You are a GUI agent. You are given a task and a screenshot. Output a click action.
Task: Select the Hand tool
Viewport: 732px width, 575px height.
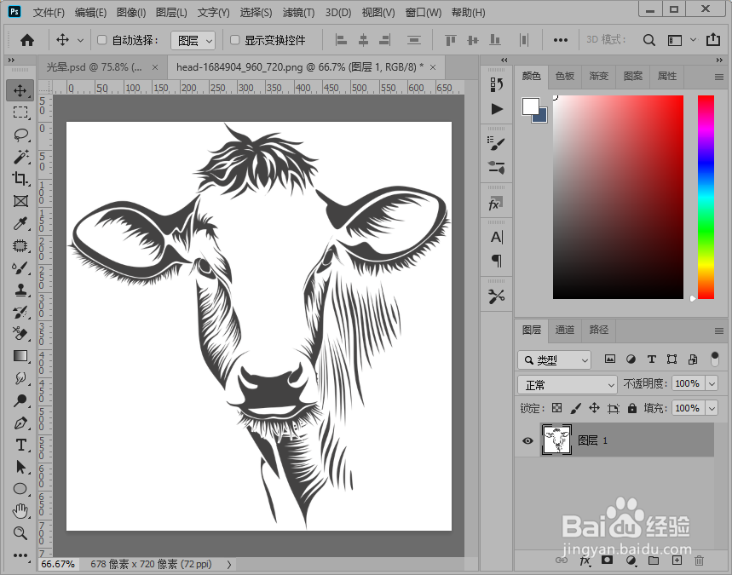[x=20, y=511]
